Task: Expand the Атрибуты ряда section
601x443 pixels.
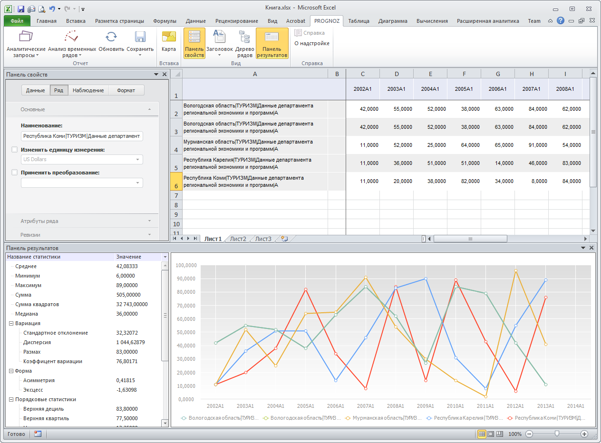Action: click(x=82, y=221)
